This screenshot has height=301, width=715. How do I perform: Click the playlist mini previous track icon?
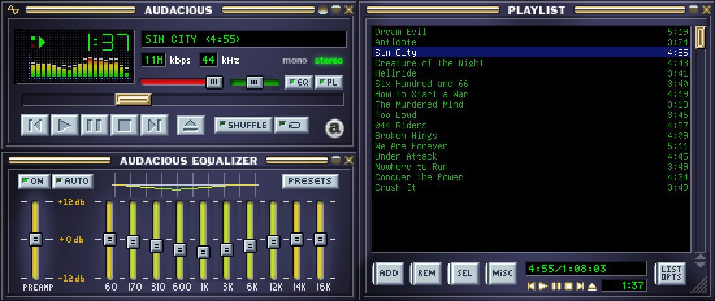click(531, 286)
